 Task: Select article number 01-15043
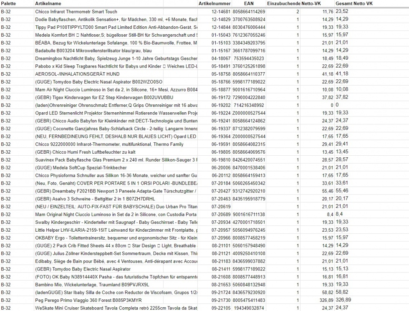pos(221,35)
